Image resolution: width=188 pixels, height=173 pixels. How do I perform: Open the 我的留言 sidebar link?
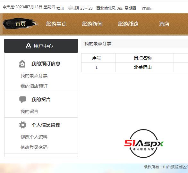click(x=30, y=111)
